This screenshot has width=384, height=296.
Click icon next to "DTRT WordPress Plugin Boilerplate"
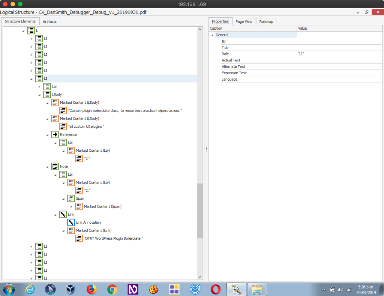[x=79, y=238]
